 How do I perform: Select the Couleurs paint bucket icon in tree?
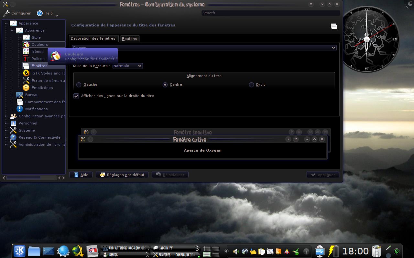point(26,45)
